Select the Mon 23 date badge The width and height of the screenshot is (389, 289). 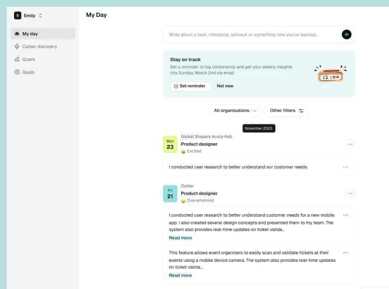[x=170, y=144]
